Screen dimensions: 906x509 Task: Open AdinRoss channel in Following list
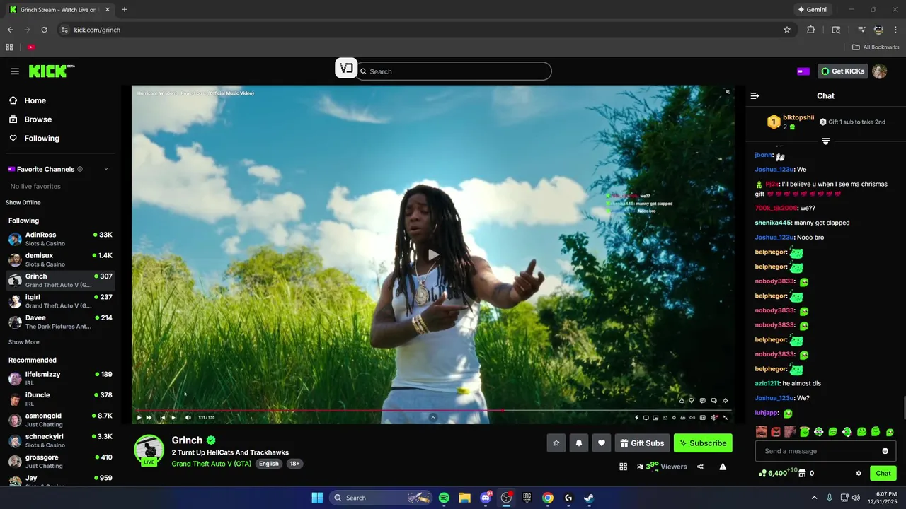tap(60, 238)
